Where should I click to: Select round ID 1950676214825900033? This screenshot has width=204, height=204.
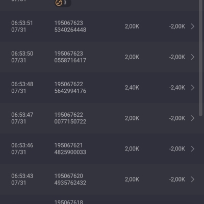70,149
